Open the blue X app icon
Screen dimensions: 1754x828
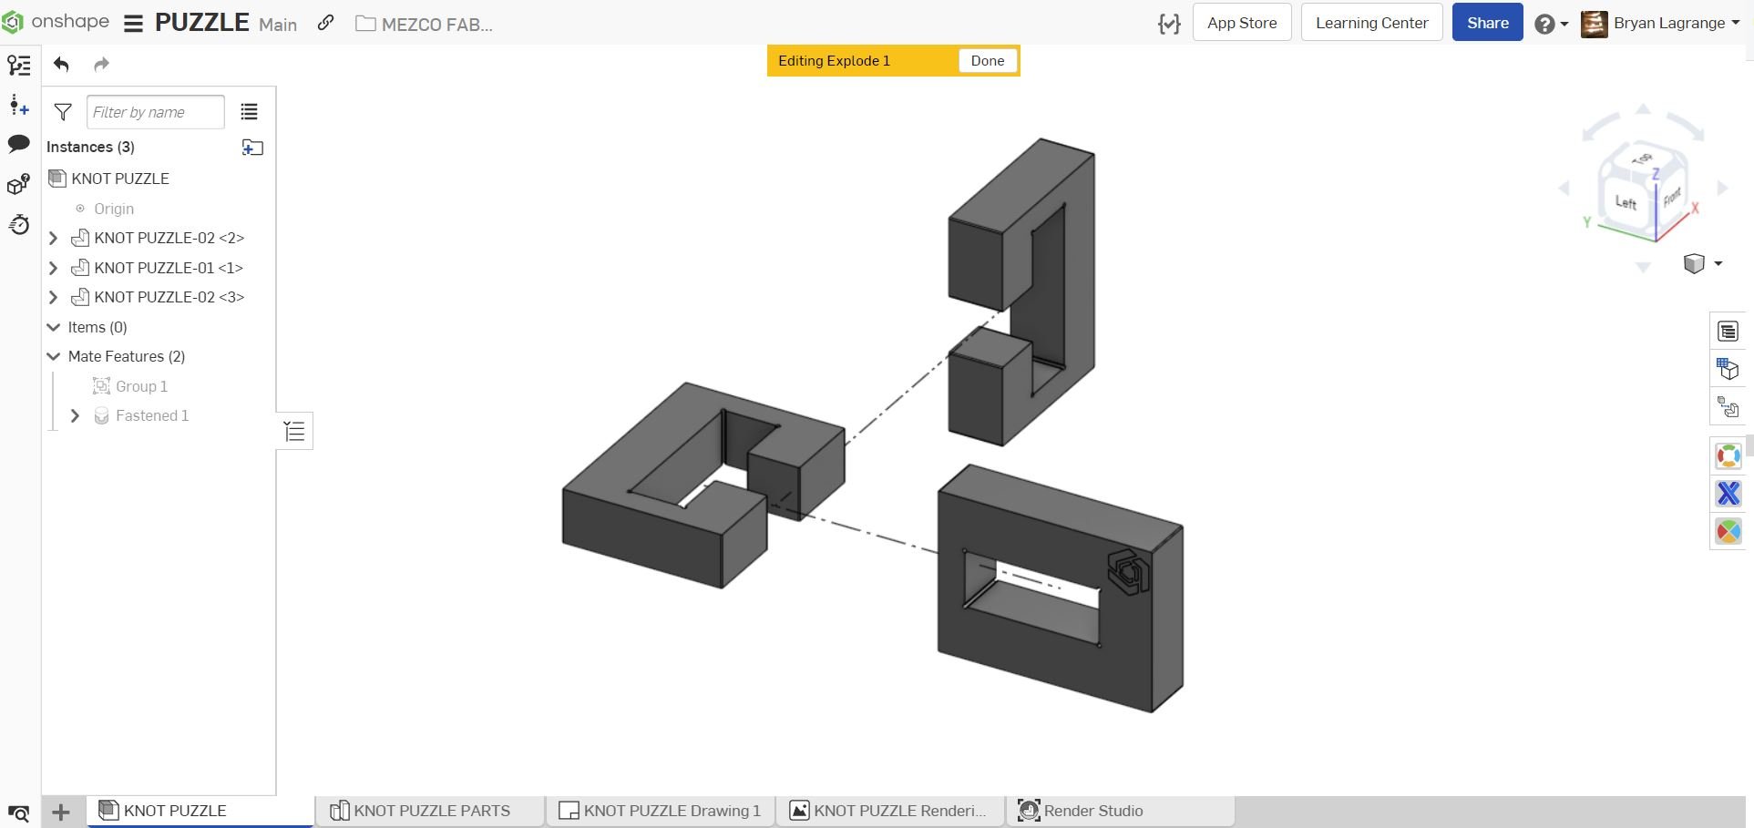click(x=1728, y=494)
